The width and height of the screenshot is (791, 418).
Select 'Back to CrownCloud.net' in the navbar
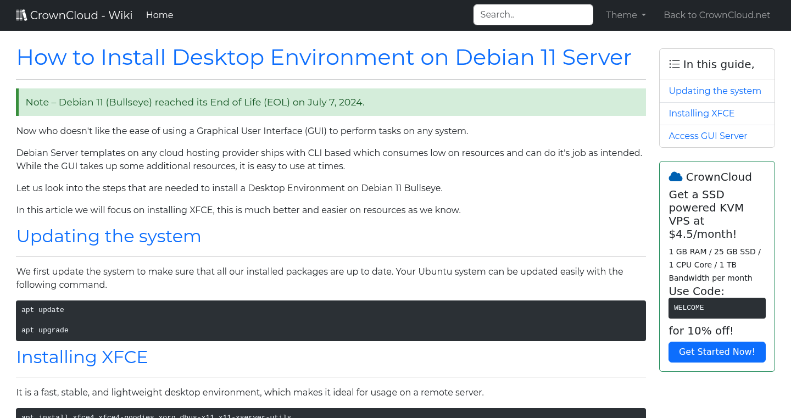tap(717, 15)
